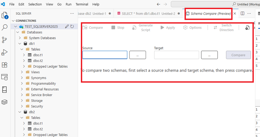This screenshot has width=260, height=137.
Task: Expand the Programmability folder
Action: (22, 84)
